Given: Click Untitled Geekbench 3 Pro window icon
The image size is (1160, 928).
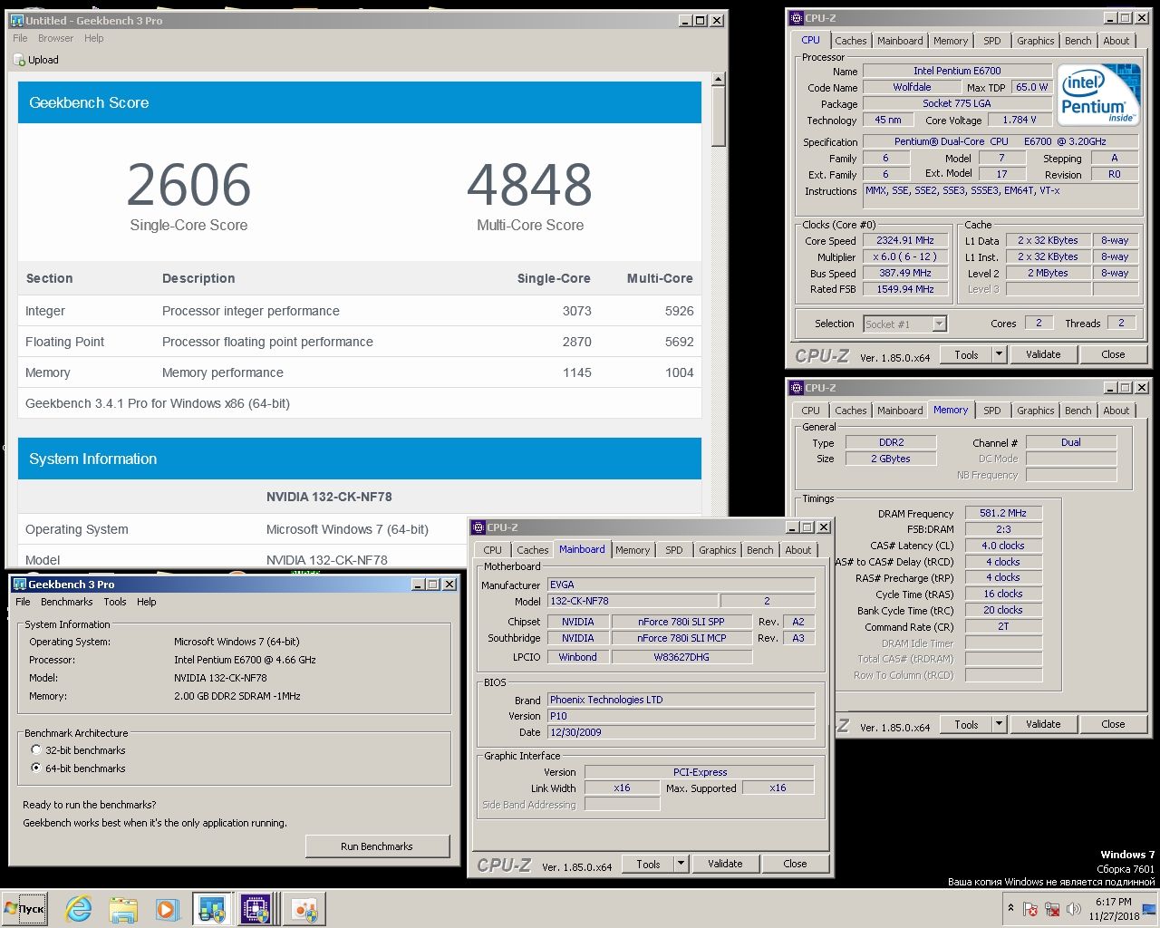Looking at the screenshot, I should (x=16, y=20).
